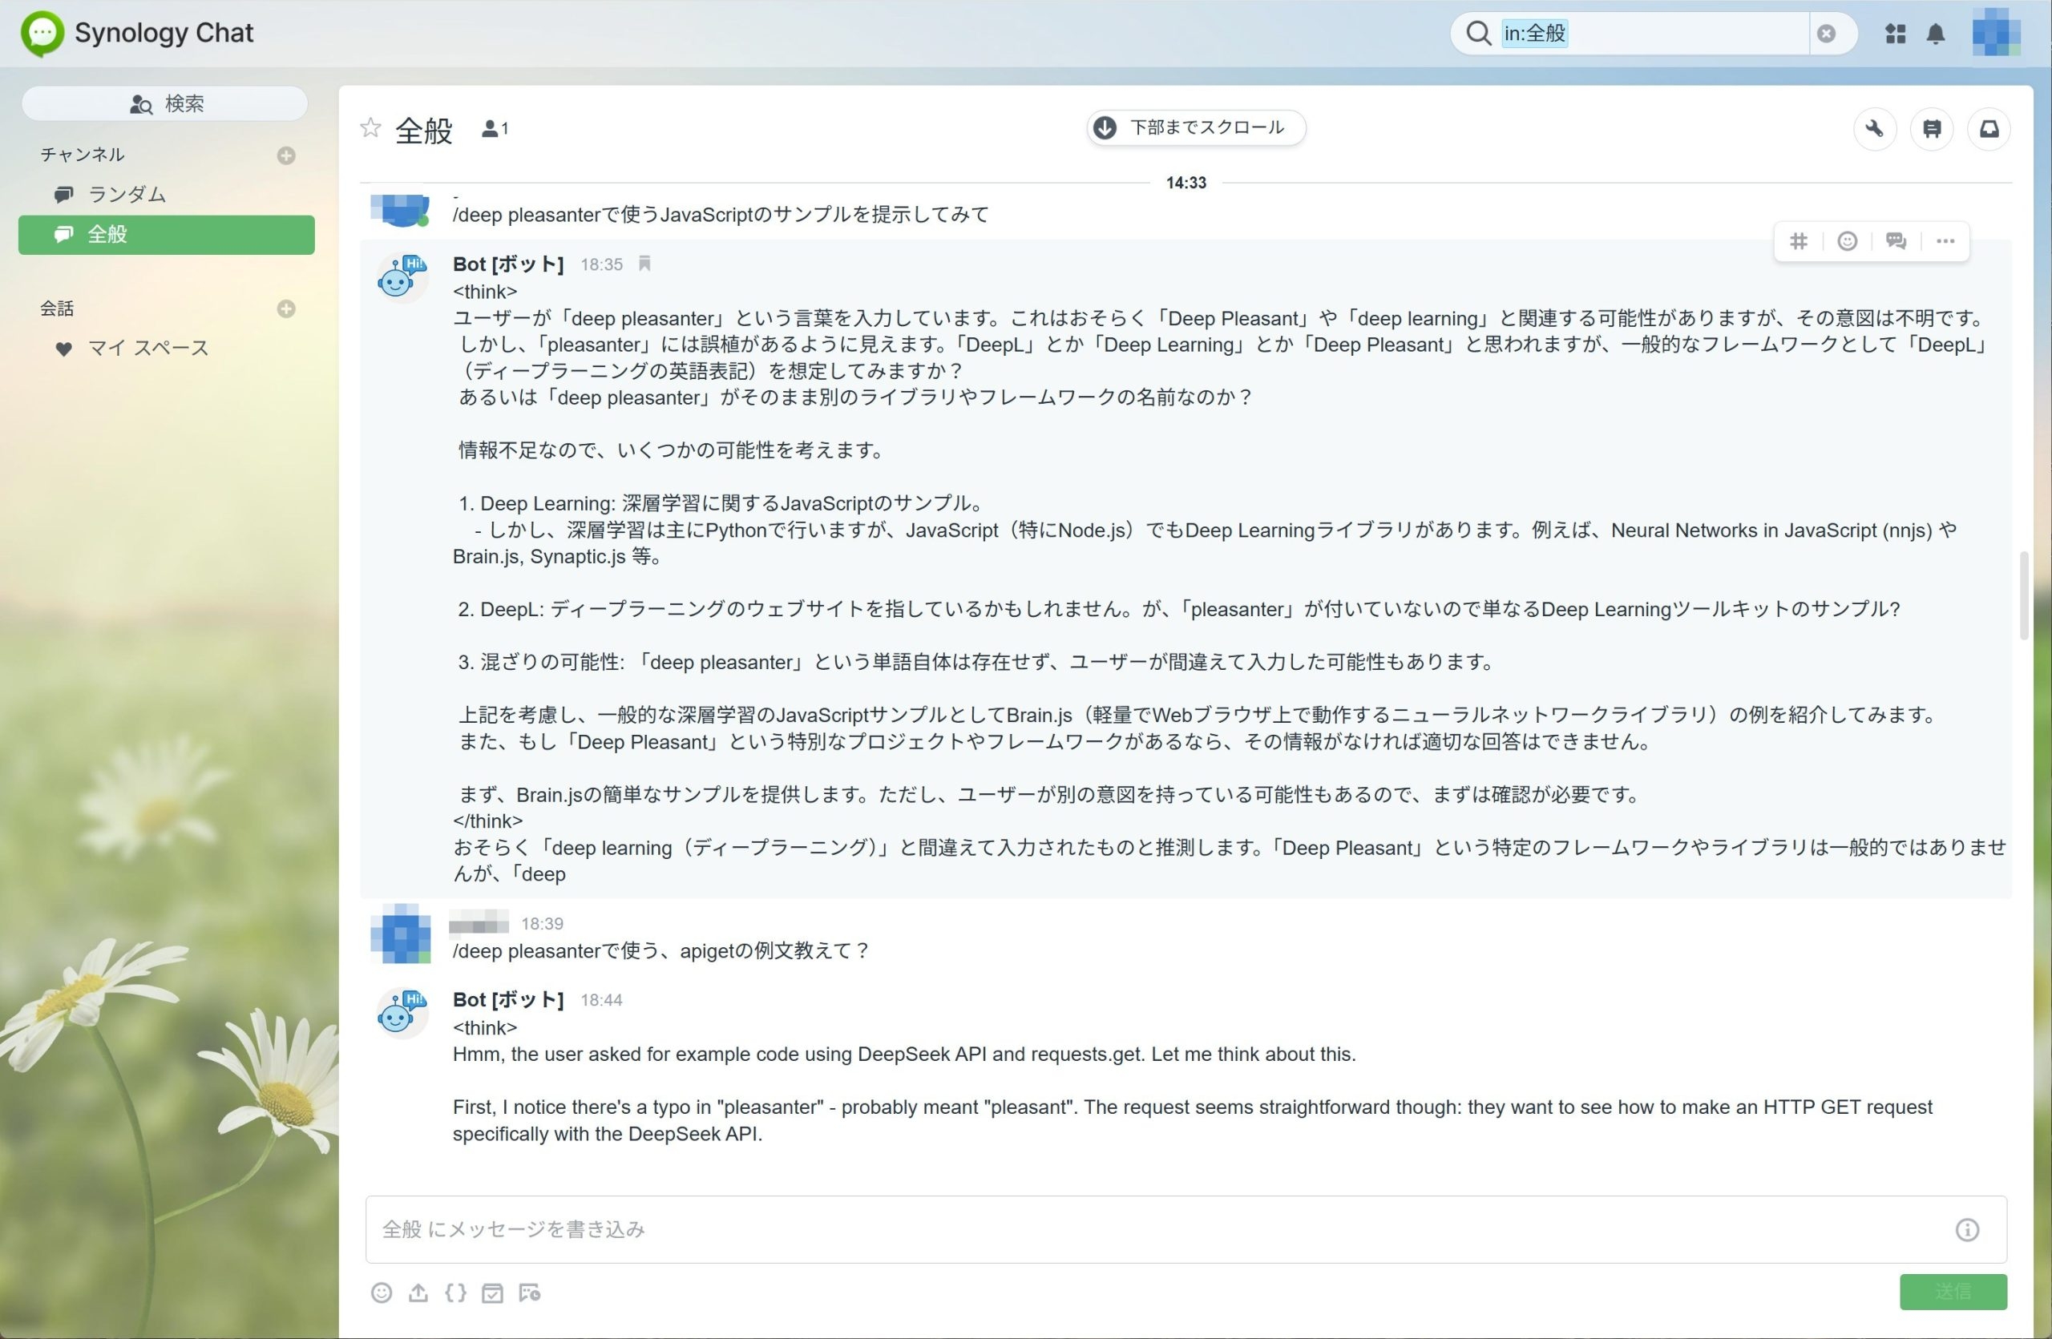Open more actions for Bot message

pyautogui.click(x=1945, y=241)
